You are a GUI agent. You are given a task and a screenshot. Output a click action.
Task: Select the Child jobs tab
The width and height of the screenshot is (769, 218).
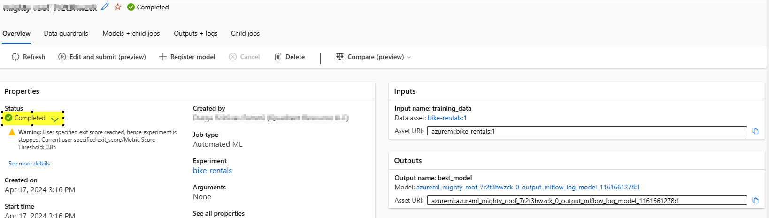pyautogui.click(x=245, y=33)
